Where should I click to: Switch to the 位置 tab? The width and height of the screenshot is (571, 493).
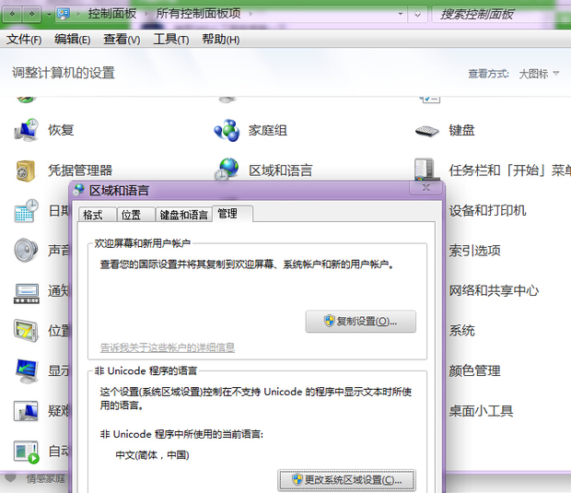(135, 215)
